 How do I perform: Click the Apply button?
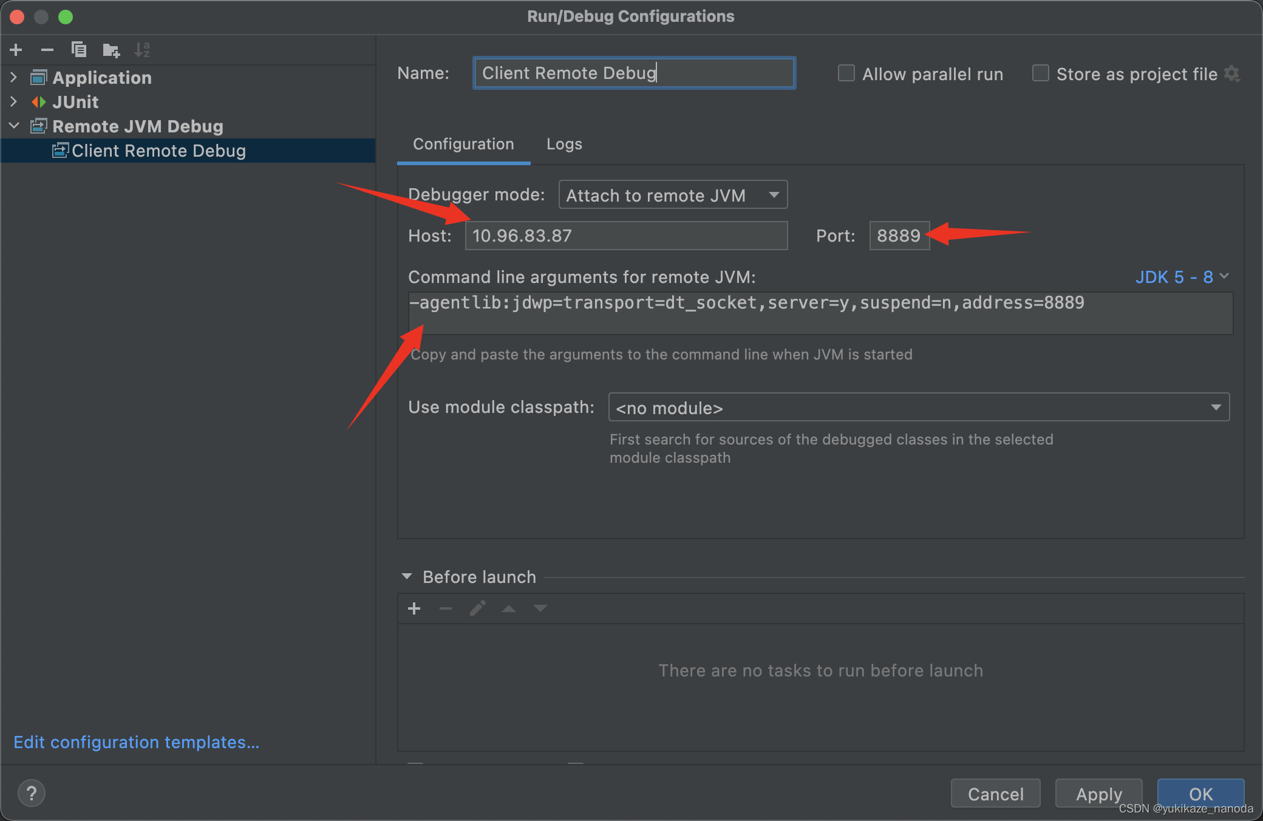[1098, 794]
